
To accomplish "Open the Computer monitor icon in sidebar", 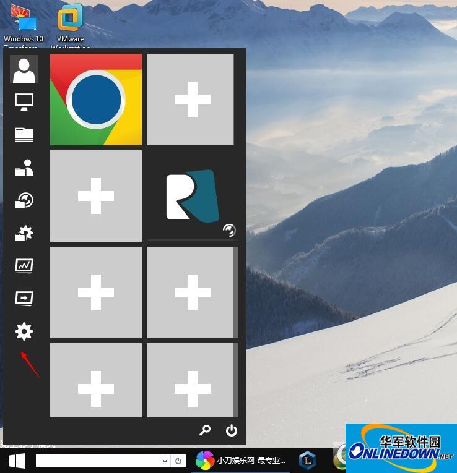I will point(24,102).
